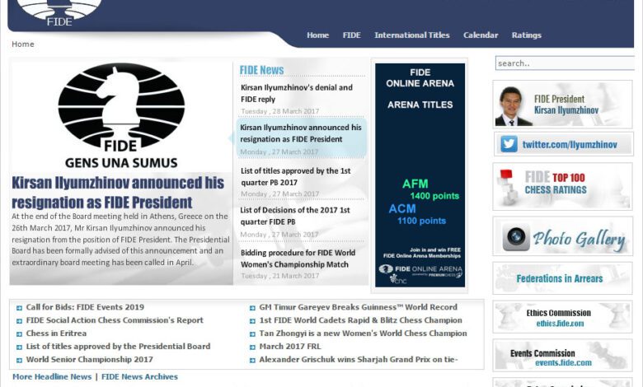Open FIDE Top 100 Chess Ratings banner
The image size is (643, 387).
[x=562, y=186]
